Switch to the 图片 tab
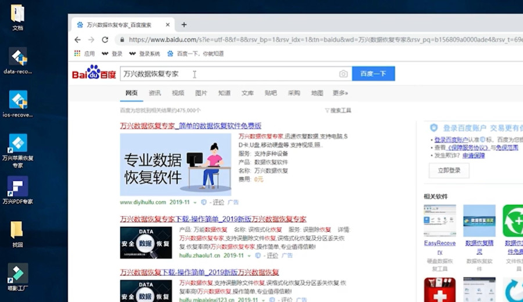Image resolution: width=523 pixels, height=302 pixels. tap(201, 93)
